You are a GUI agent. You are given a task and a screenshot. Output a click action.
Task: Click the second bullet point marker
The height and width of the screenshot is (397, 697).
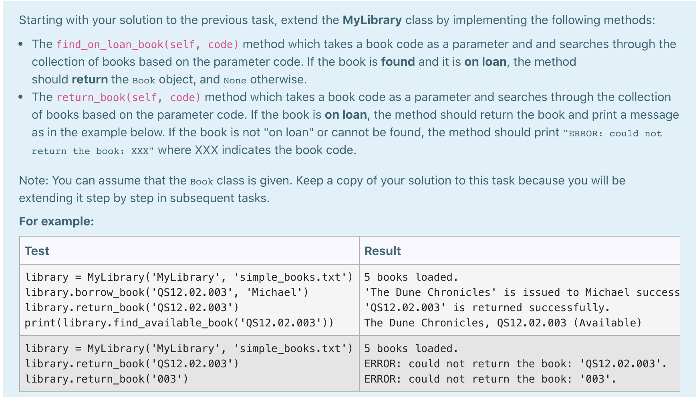click(x=21, y=97)
